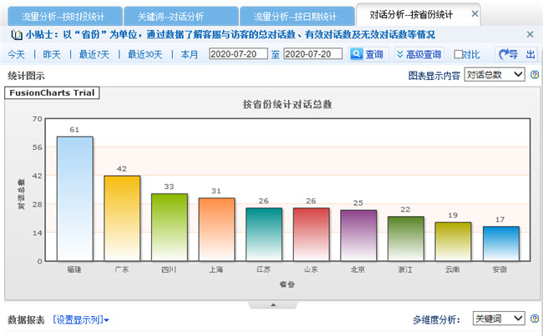The width and height of the screenshot is (543, 336).
Task: Select 昨天 quick date filter
Action: click(52, 54)
